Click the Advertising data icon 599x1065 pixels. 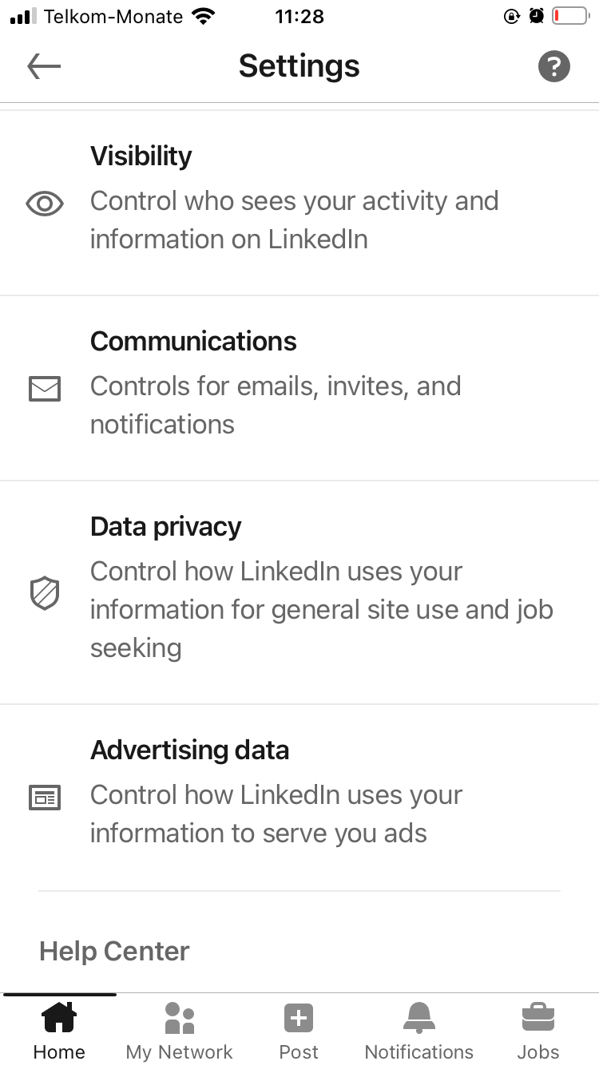pos(44,798)
